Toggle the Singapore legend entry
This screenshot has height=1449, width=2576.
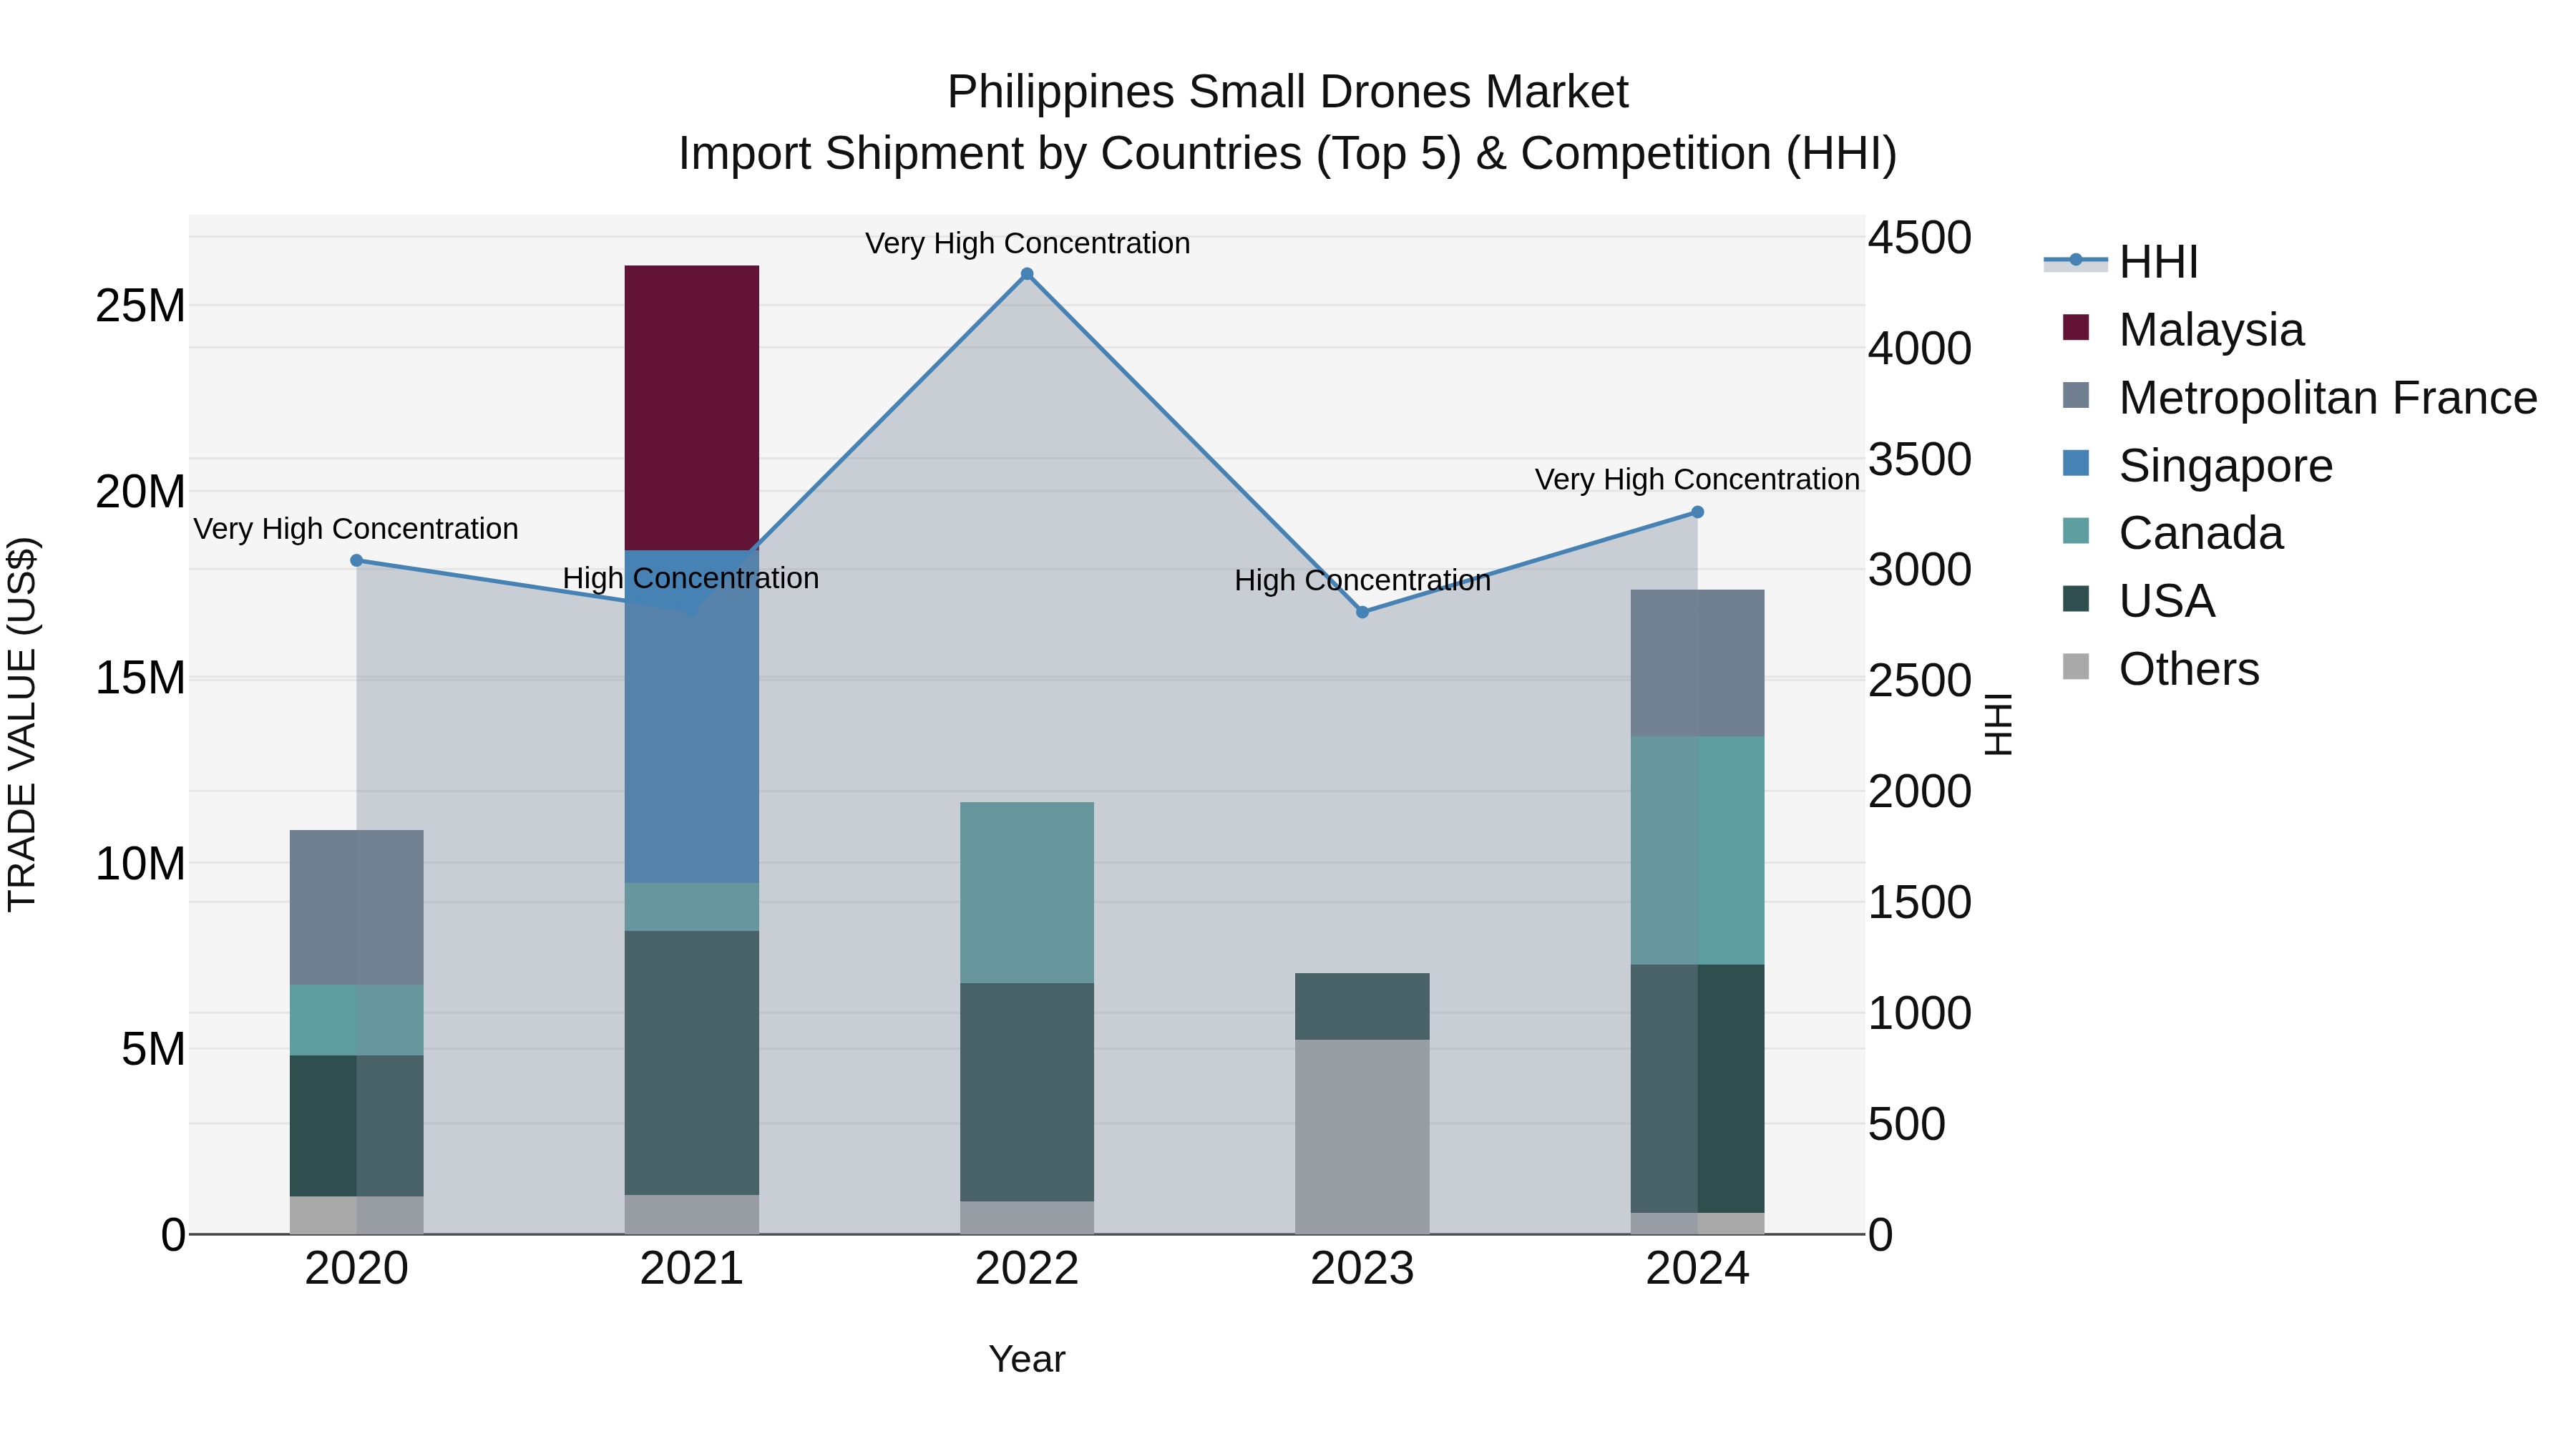coord(2197,466)
